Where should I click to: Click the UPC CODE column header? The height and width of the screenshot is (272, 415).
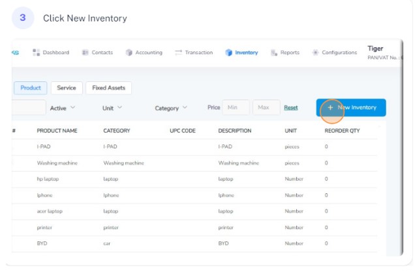pos(183,131)
